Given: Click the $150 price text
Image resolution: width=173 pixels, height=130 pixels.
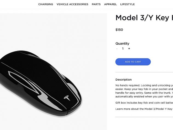Looking at the screenshot, I should pyautogui.click(x=119, y=30).
